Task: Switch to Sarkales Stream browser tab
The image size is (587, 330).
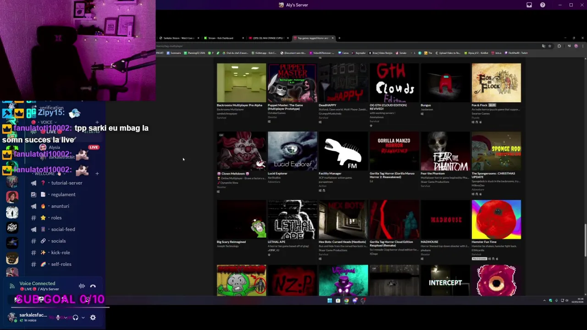Action: (x=179, y=38)
